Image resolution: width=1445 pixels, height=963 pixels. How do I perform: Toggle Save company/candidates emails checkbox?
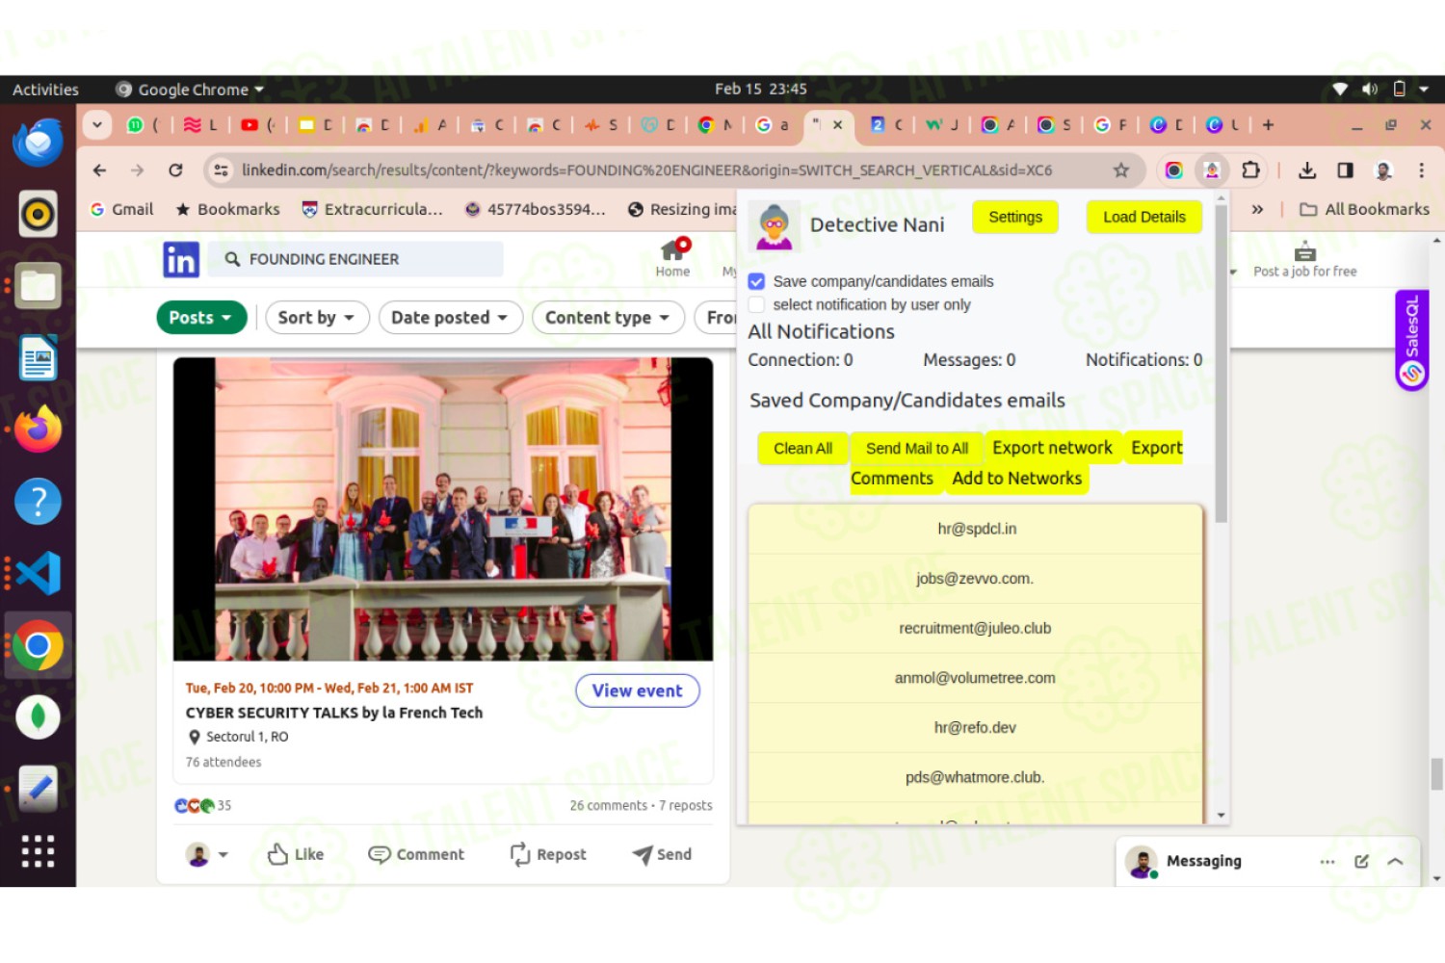coord(756,281)
